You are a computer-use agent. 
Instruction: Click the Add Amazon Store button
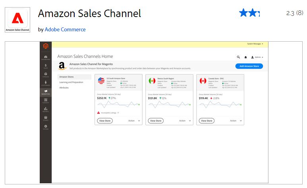[x=249, y=66]
